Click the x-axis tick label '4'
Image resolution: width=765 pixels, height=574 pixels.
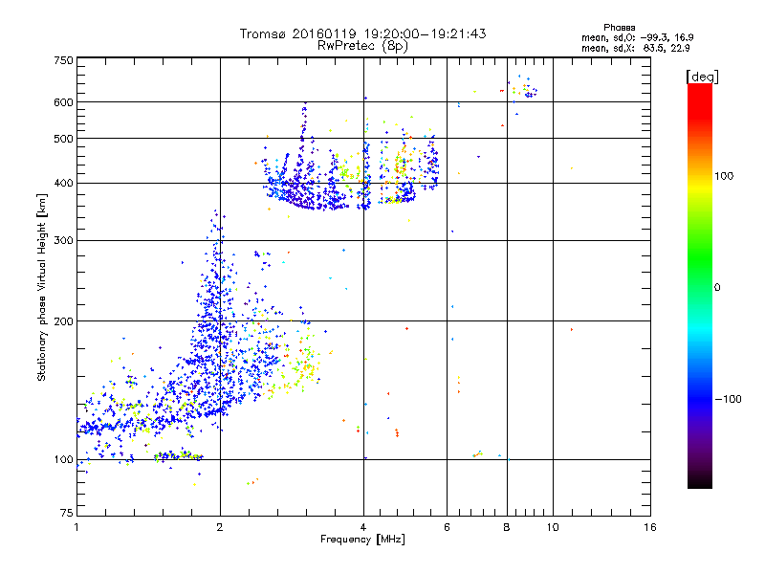363,527
